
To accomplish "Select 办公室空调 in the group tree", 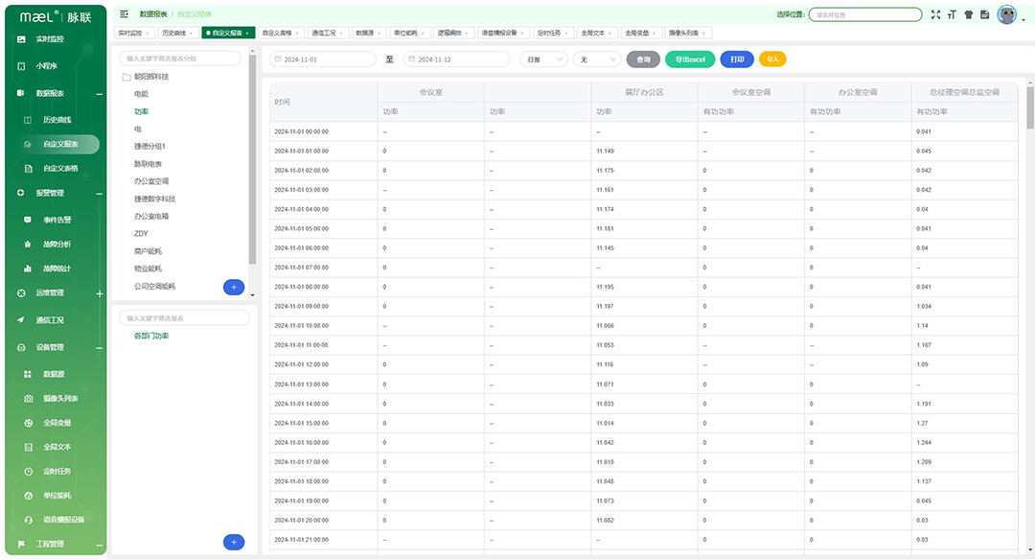I will 151,181.
